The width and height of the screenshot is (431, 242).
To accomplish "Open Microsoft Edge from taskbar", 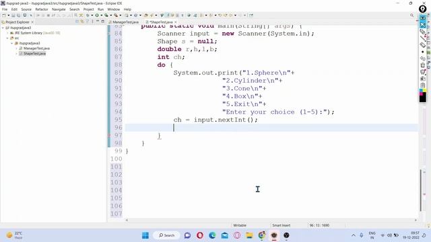I will pos(212,235).
